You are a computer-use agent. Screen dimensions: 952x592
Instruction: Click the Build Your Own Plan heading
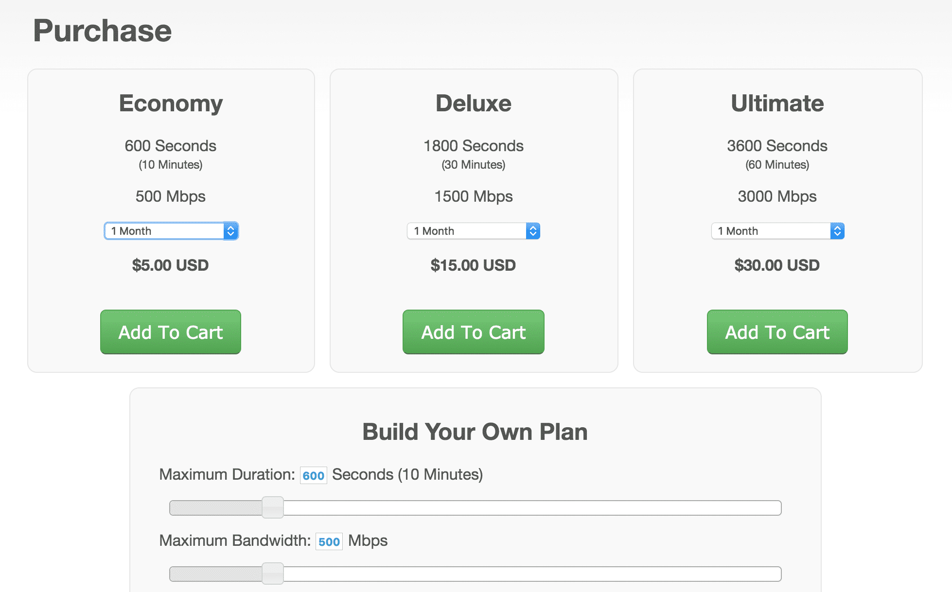pos(475,432)
